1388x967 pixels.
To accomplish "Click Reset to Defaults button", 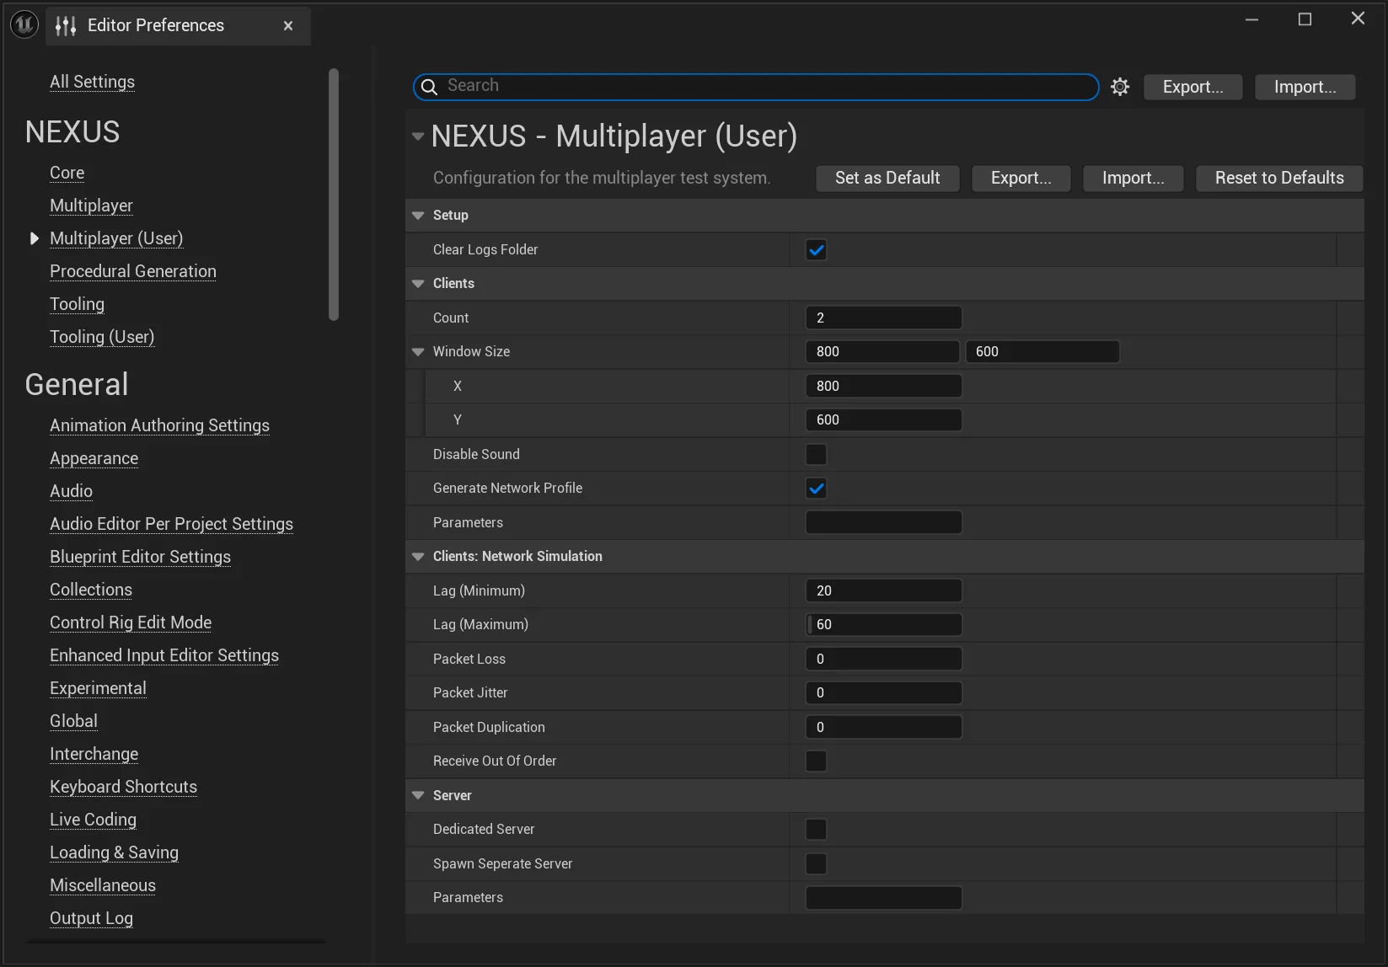I will pyautogui.click(x=1279, y=178).
